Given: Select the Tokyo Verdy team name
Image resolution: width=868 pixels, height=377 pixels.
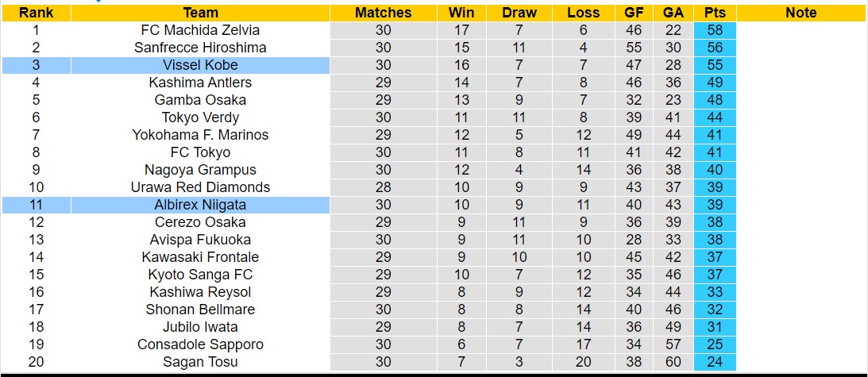Looking at the screenshot, I should 200,117.
